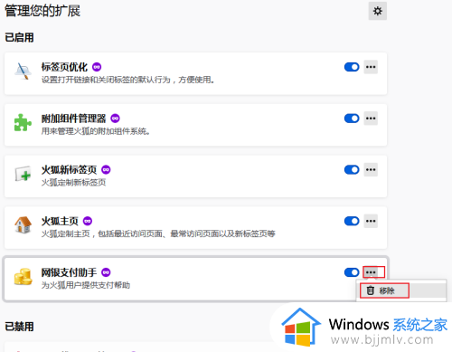Click the description 用来管理火狐的附加组件系统
This screenshot has height=352, width=452.
(96, 131)
